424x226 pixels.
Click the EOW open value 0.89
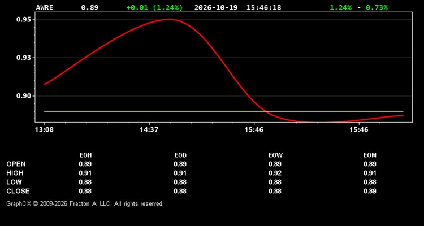(x=275, y=164)
